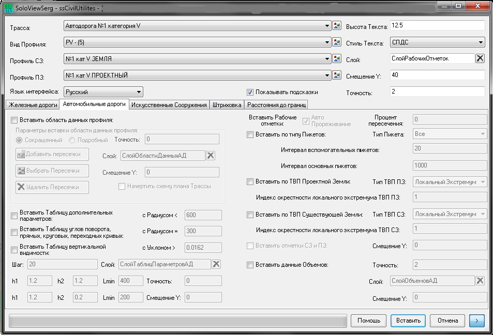Viewport: 493px width, 335px height.
Task: Click the X icon beside СлойТаблицПараметровАД
Action: 216,264
